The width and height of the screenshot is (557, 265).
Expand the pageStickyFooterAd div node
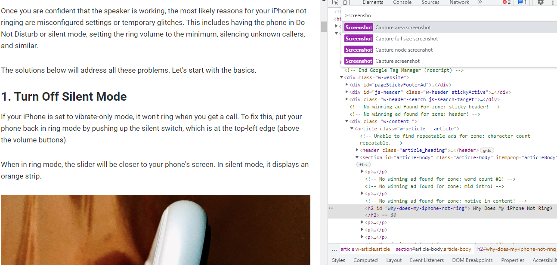[x=347, y=84]
